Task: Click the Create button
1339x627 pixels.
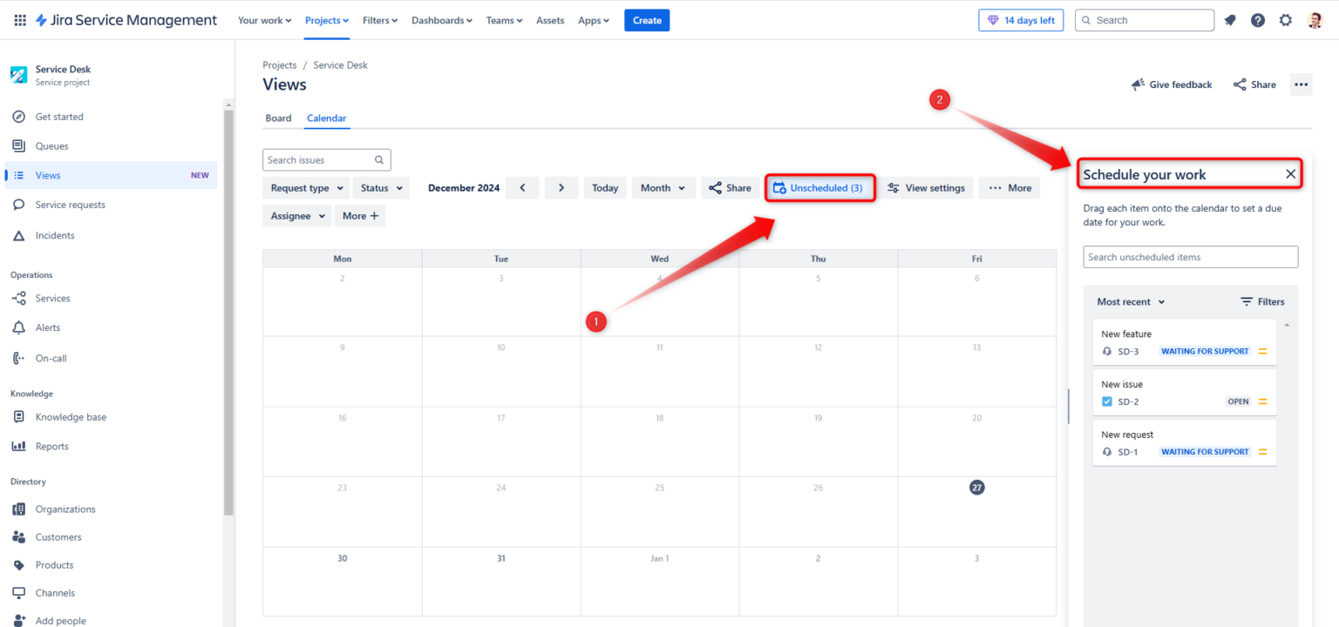Action: [647, 19]
